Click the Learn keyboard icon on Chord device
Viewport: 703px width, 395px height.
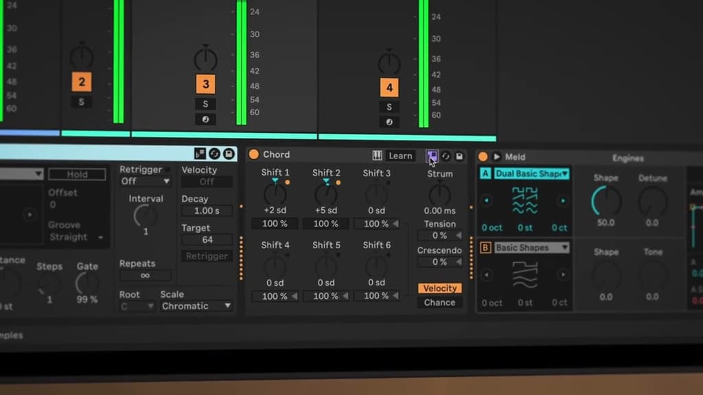[379, 156]
